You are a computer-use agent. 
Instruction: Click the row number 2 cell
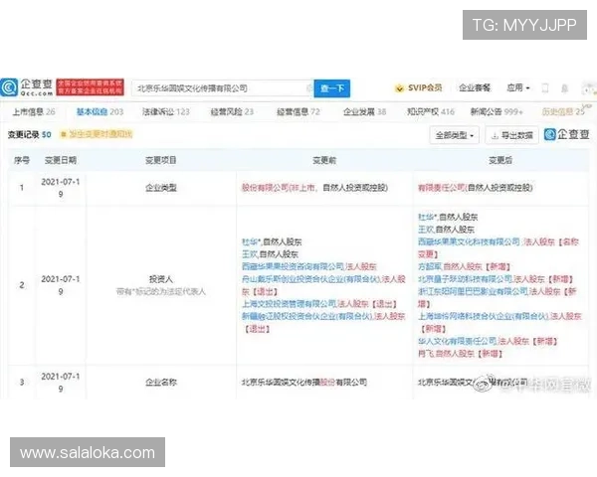point(22,285)
